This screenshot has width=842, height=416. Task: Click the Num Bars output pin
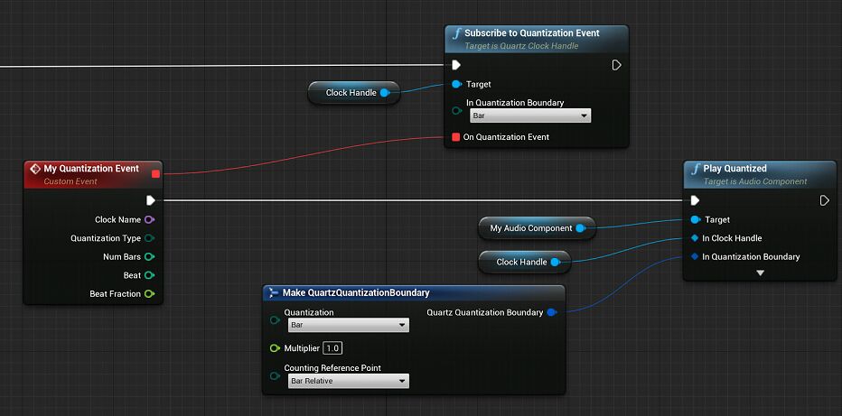[x=149, y=257]
